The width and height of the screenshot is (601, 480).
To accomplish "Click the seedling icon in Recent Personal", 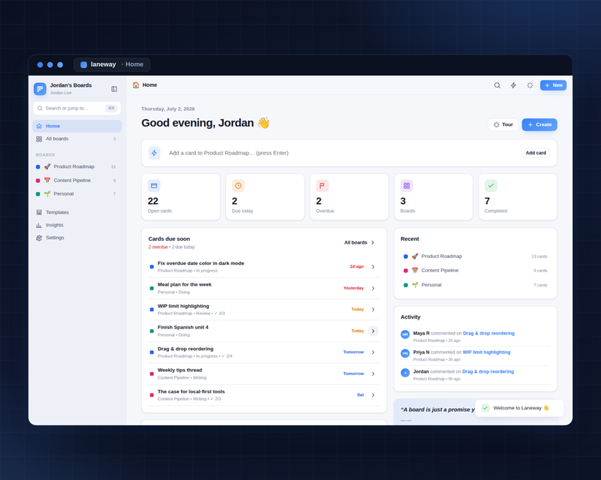I will [415, 285].
